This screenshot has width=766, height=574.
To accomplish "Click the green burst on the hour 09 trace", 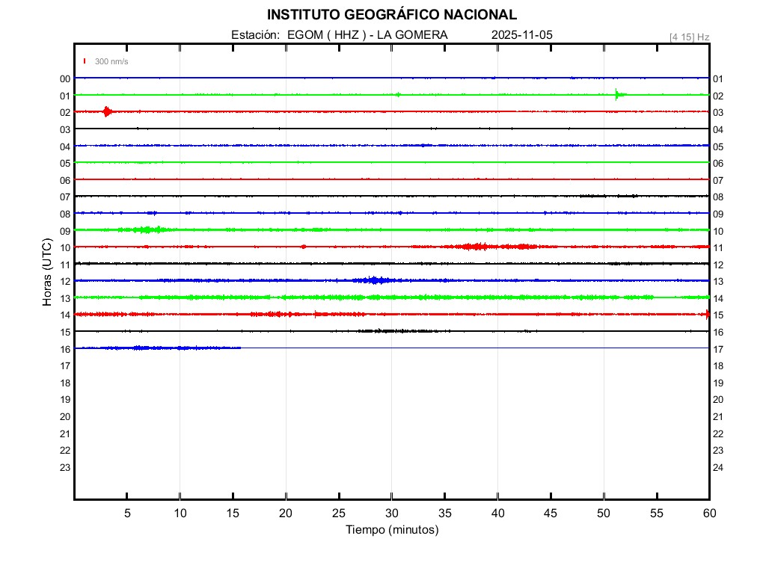I will [147, 229].
